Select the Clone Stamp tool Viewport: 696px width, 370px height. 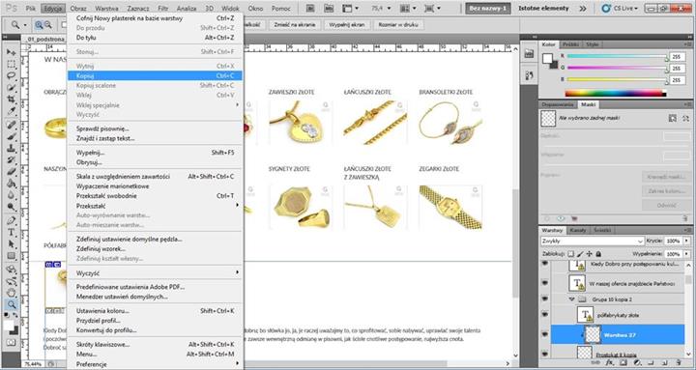[11, 148]
